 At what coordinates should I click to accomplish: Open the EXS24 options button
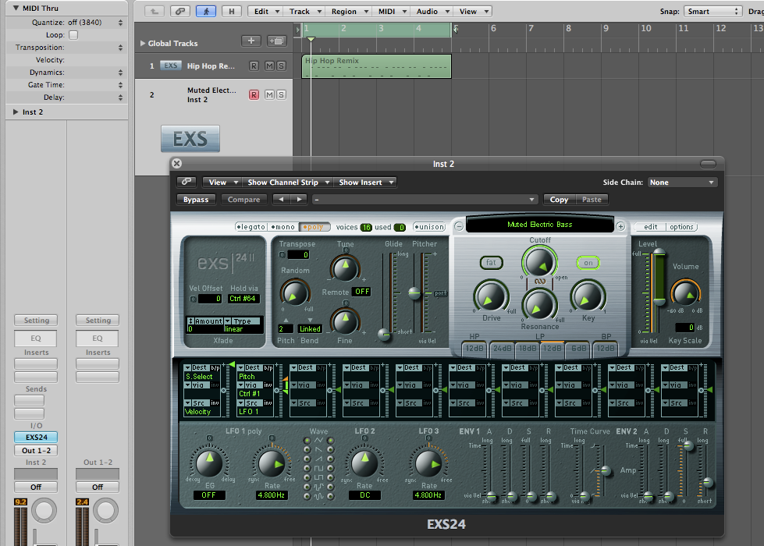click(x=680, y=227)
